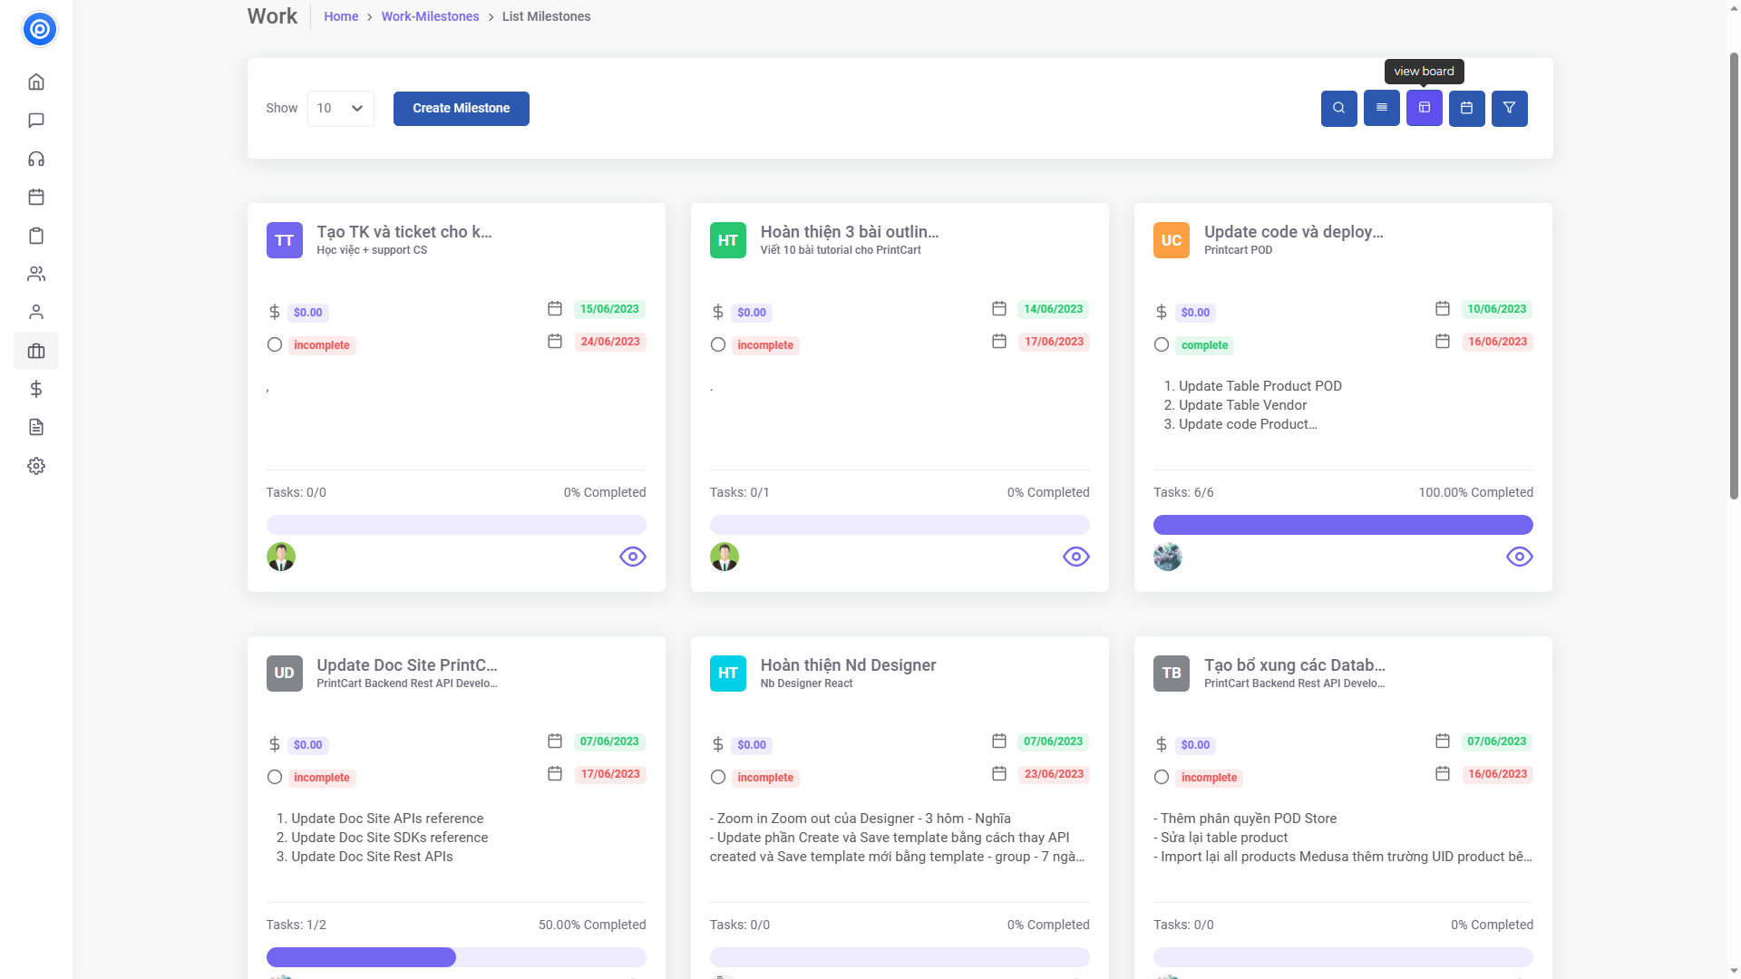Go to Work-Milestones breadcrumb link
The image size is (1741, 979).
click(x=430, y=16)
